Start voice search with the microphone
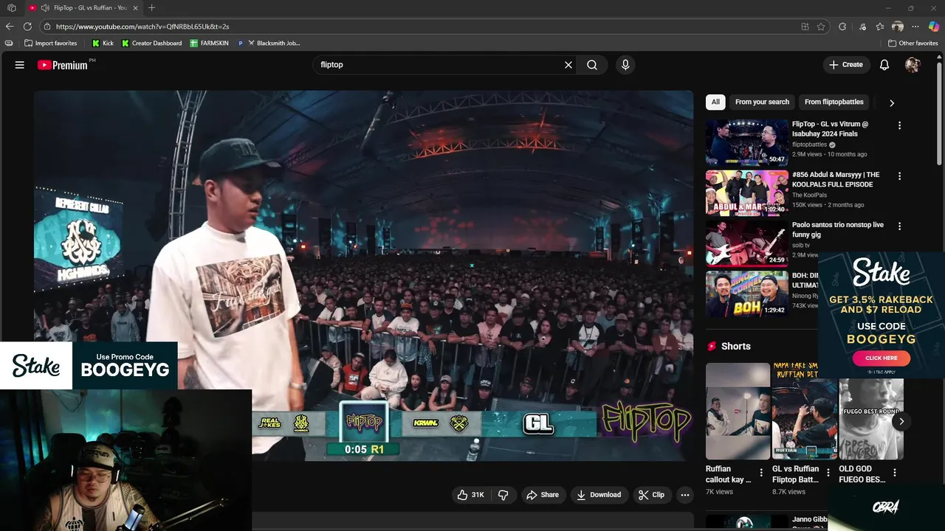This screenshot has height=531, width=945. tap(625, 65)
